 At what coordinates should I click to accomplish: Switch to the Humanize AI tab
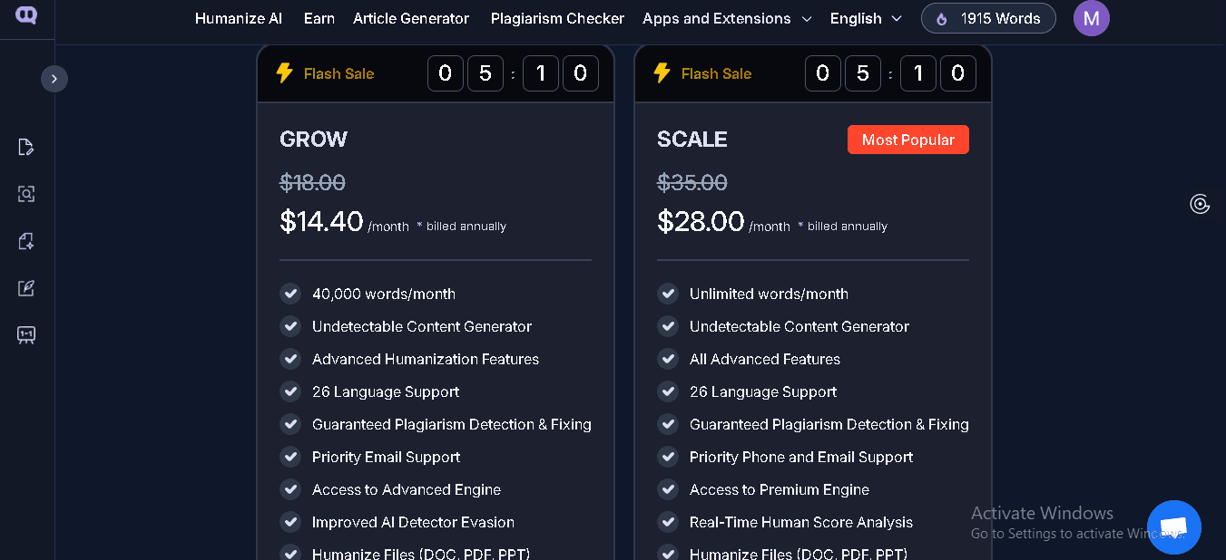click(x=238, y=18)
